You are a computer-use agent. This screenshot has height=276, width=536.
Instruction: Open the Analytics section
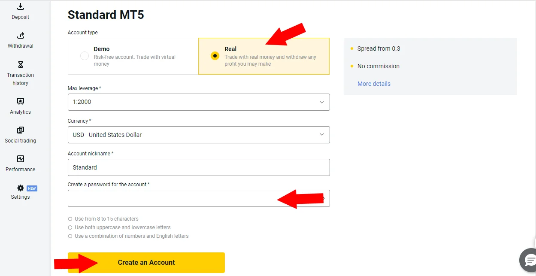[20, 105]
